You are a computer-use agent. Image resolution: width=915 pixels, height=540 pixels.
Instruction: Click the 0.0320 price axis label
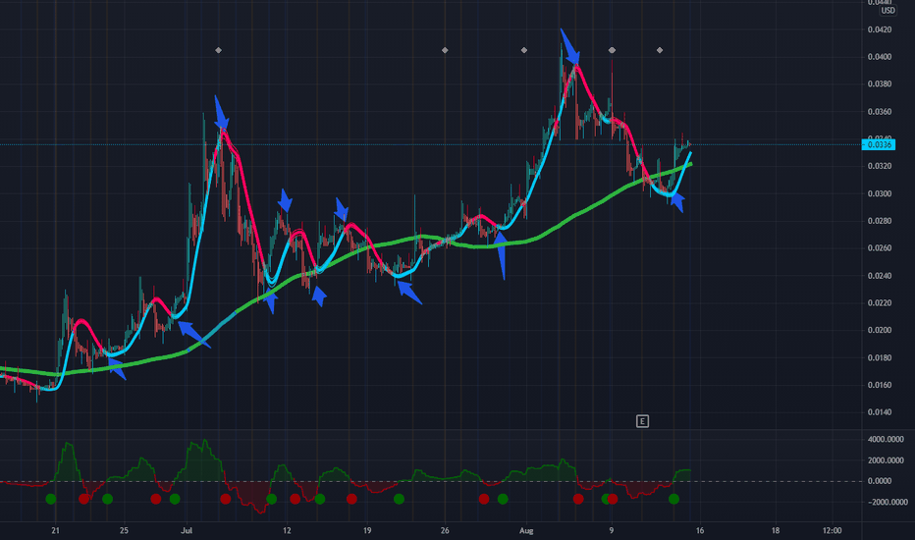[x=880, y=166]
